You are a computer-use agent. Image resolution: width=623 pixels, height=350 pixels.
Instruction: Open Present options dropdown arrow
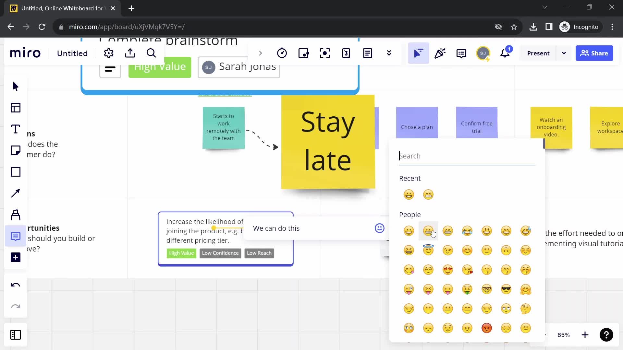564,53
